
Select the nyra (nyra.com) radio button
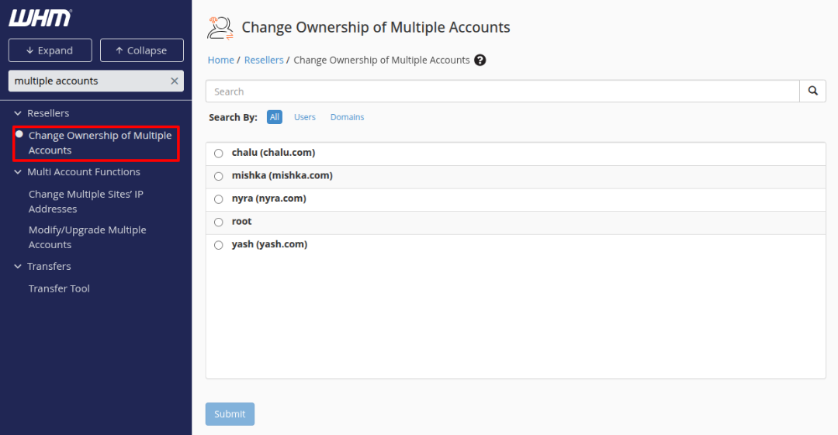point(219,199)
